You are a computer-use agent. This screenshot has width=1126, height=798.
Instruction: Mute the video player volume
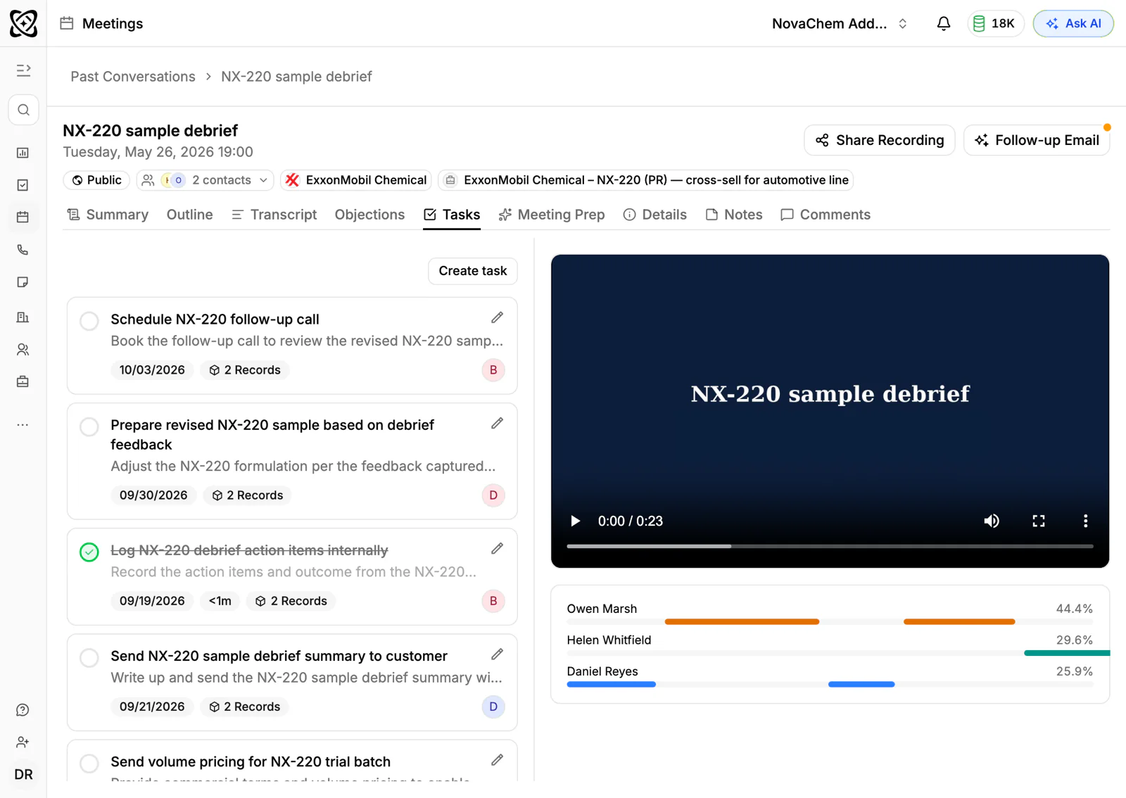click(x=992, y=521)
